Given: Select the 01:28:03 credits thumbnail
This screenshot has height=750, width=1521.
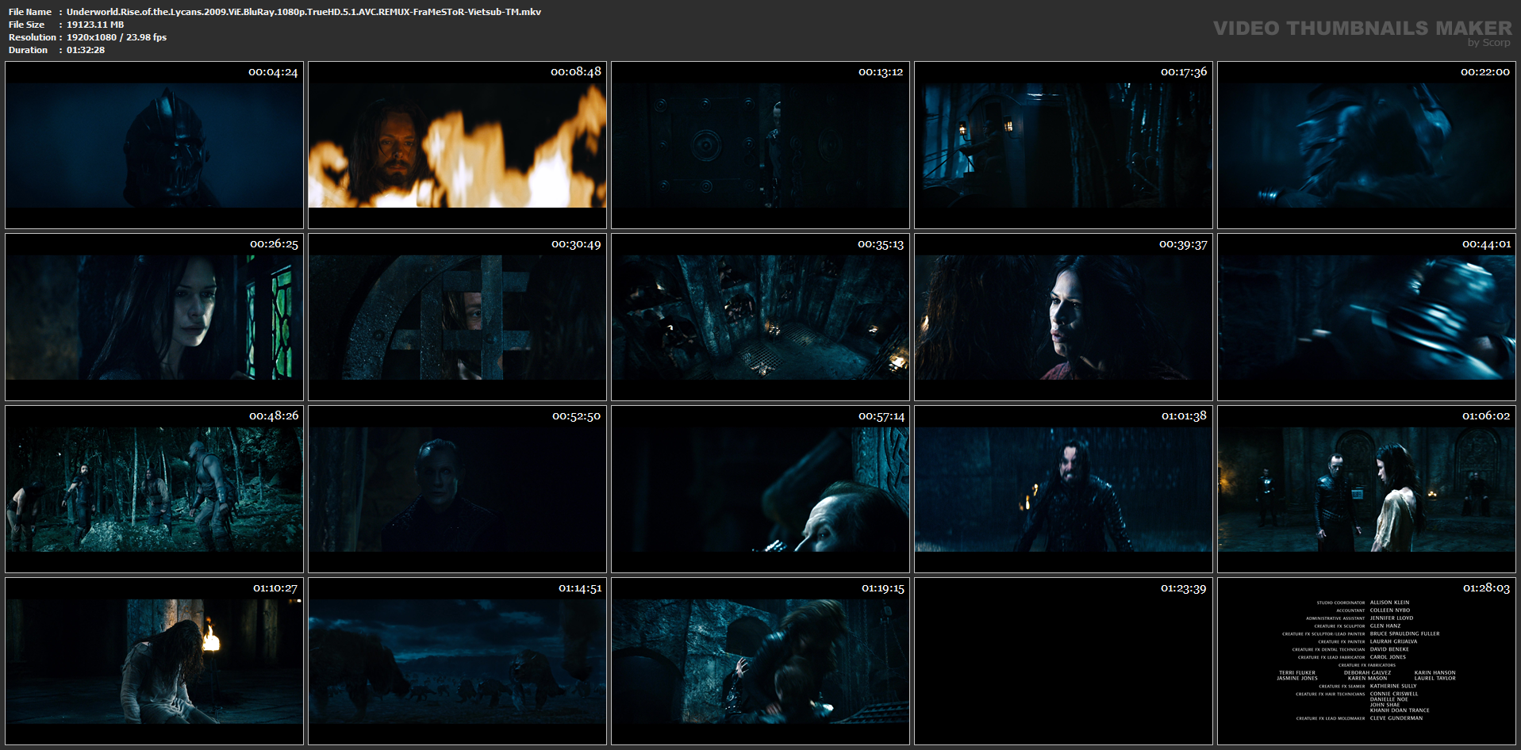Looking at the screenshot, I should coord(1366,661).
